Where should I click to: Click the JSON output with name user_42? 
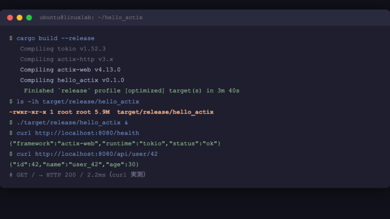(74, 164)
